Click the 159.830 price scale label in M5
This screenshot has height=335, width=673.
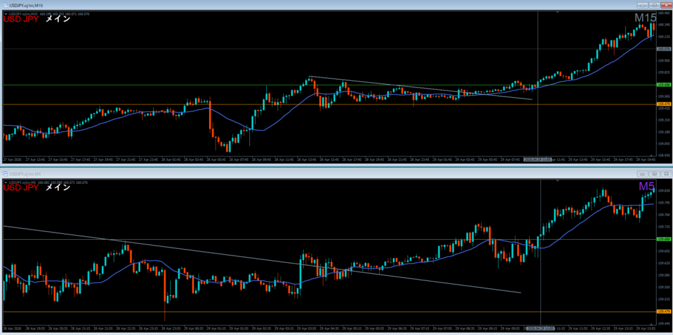[x=664, y=190]
